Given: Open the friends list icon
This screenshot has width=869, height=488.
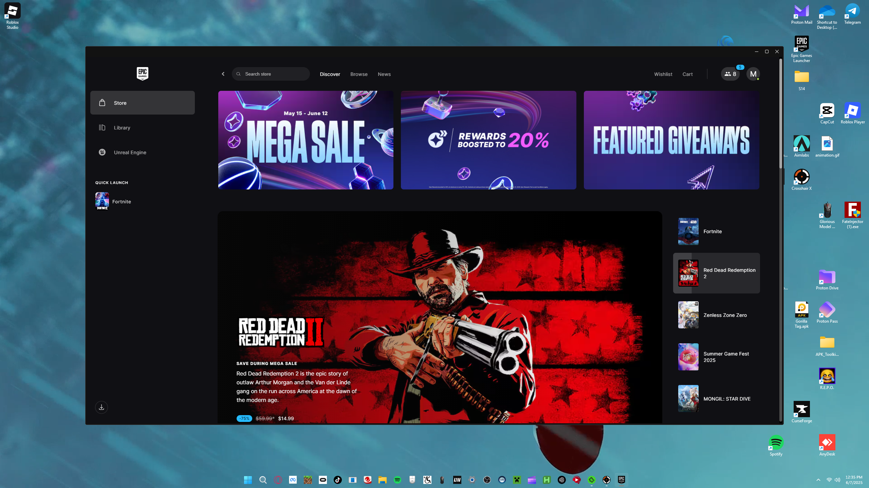Looking at the screenshot, I should pos(730,74).
